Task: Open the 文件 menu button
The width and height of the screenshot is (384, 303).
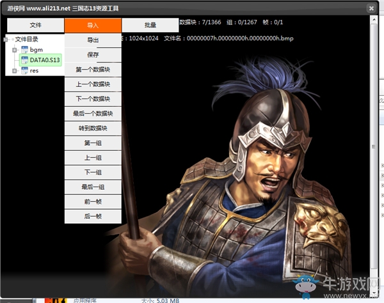Action: click(35, 25)
